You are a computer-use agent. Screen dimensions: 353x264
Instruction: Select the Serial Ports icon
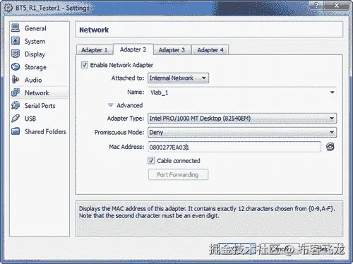pyautogui.click(x=16, y=105)
